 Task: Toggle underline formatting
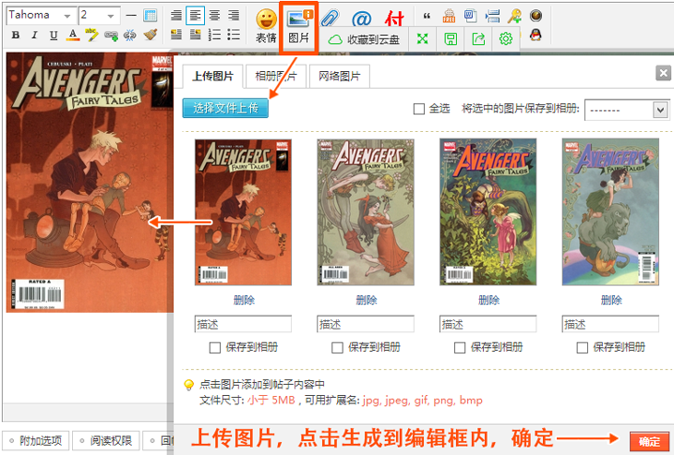tap(54, 35)
